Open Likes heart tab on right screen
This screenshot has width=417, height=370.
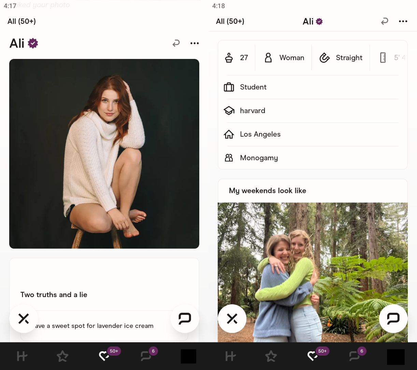(313, 356)
